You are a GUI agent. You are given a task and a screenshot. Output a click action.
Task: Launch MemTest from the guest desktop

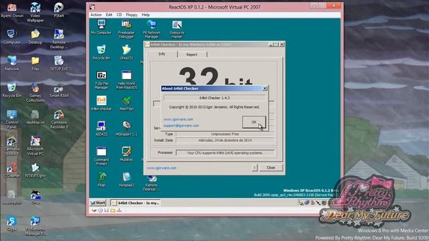point(127,103)
